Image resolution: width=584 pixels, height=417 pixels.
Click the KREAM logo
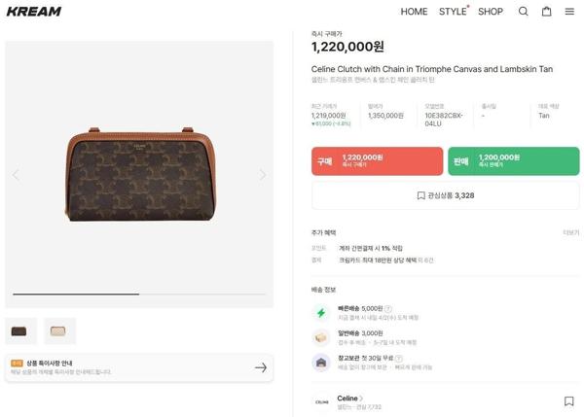[x=33, y=12]
